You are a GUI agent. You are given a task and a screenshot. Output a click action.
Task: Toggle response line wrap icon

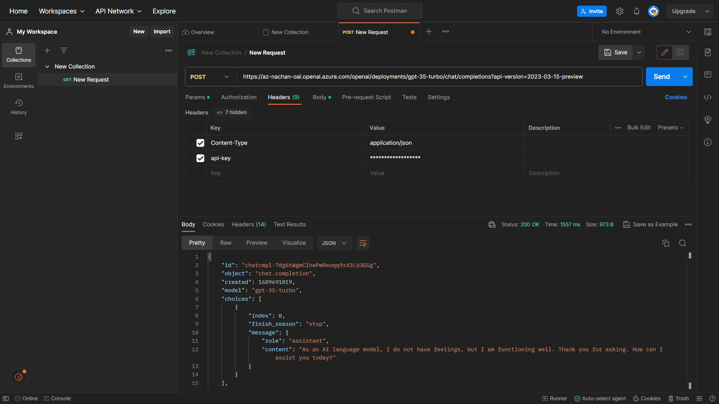tap(362, 243)
